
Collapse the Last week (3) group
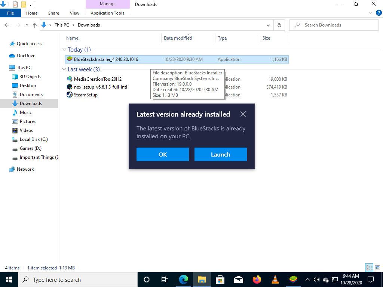pos(64,69)
